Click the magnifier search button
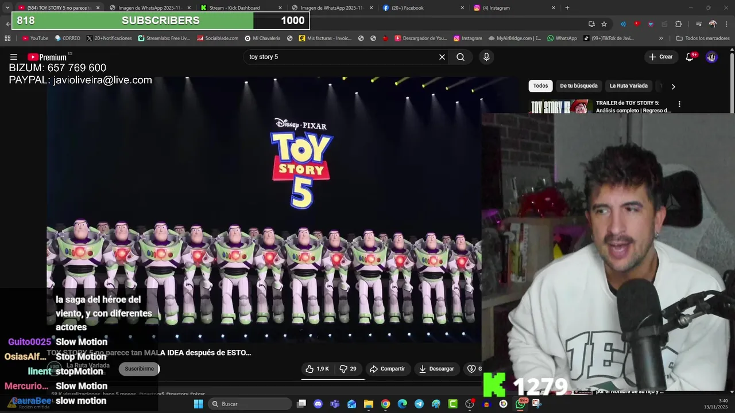 tap(461, 57)
